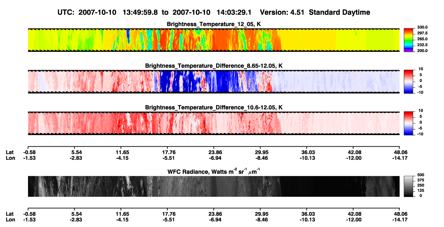
Task: Click the Brightness_Temperature_Difference_8.65-12.05 image strip
Action: (x=213, y=81)
